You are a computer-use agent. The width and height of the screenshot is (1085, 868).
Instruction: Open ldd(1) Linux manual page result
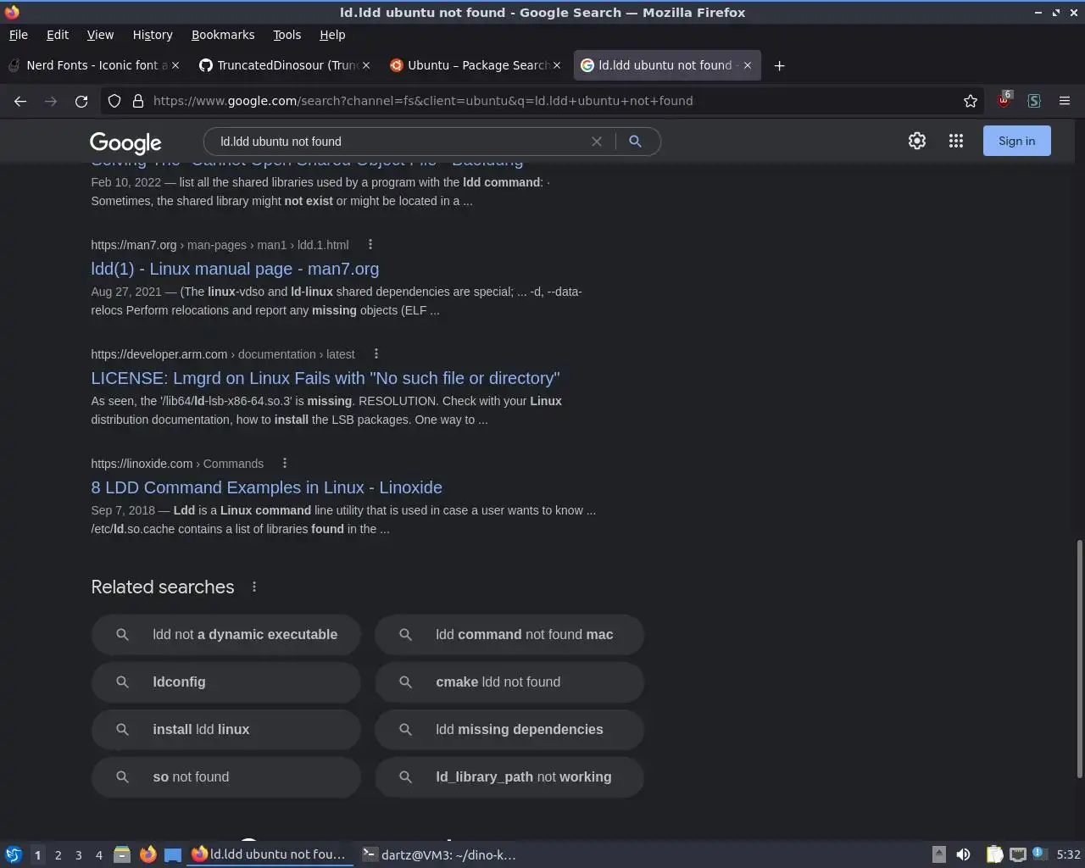coord(235,269)
